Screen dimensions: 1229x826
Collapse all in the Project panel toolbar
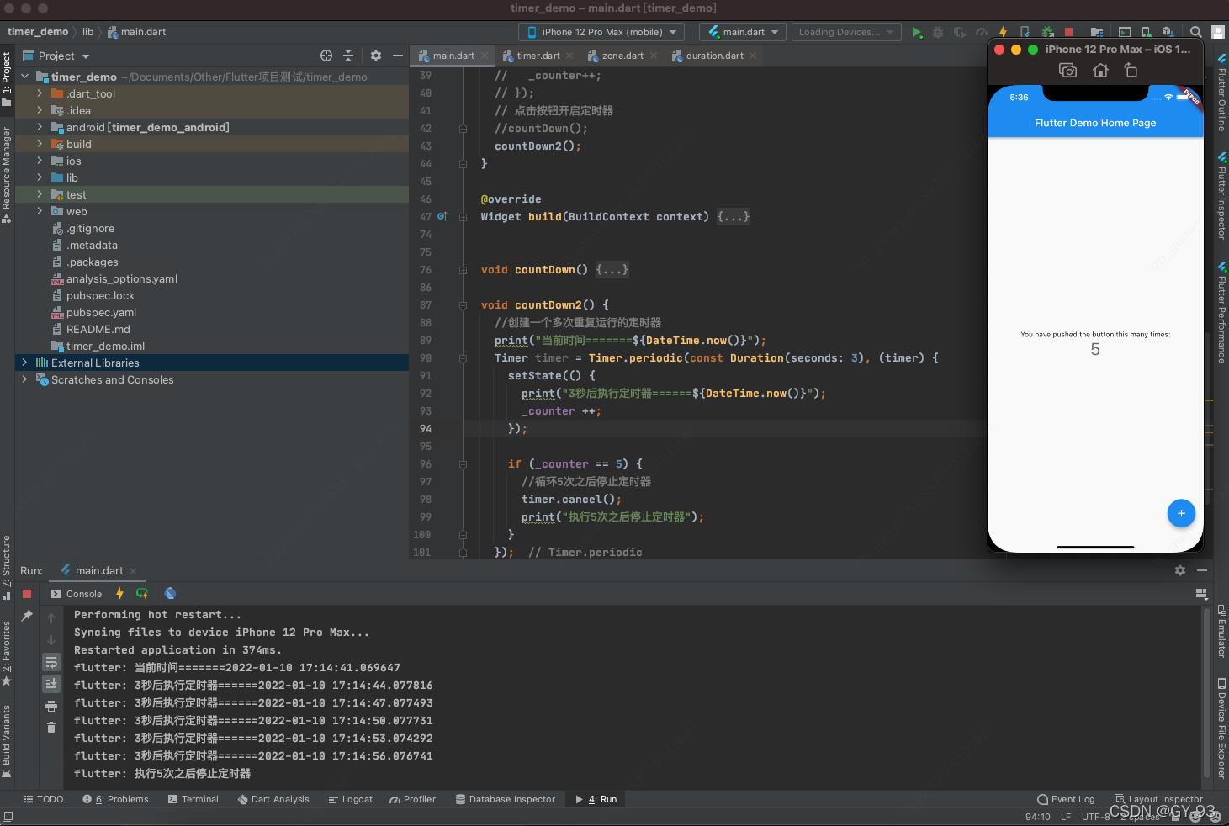348,56
